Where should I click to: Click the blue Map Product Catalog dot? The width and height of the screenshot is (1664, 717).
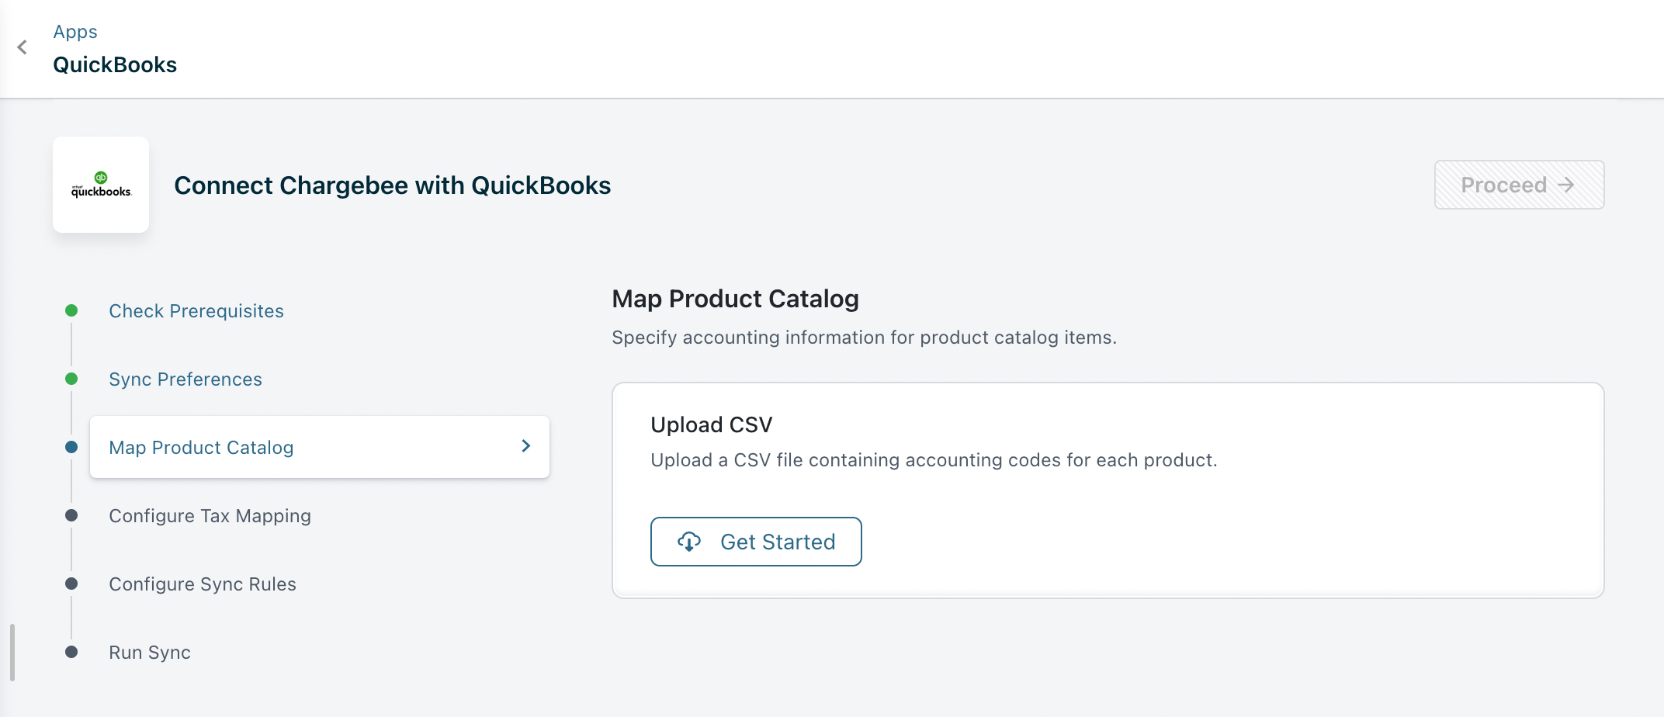[x=71, y=447]
